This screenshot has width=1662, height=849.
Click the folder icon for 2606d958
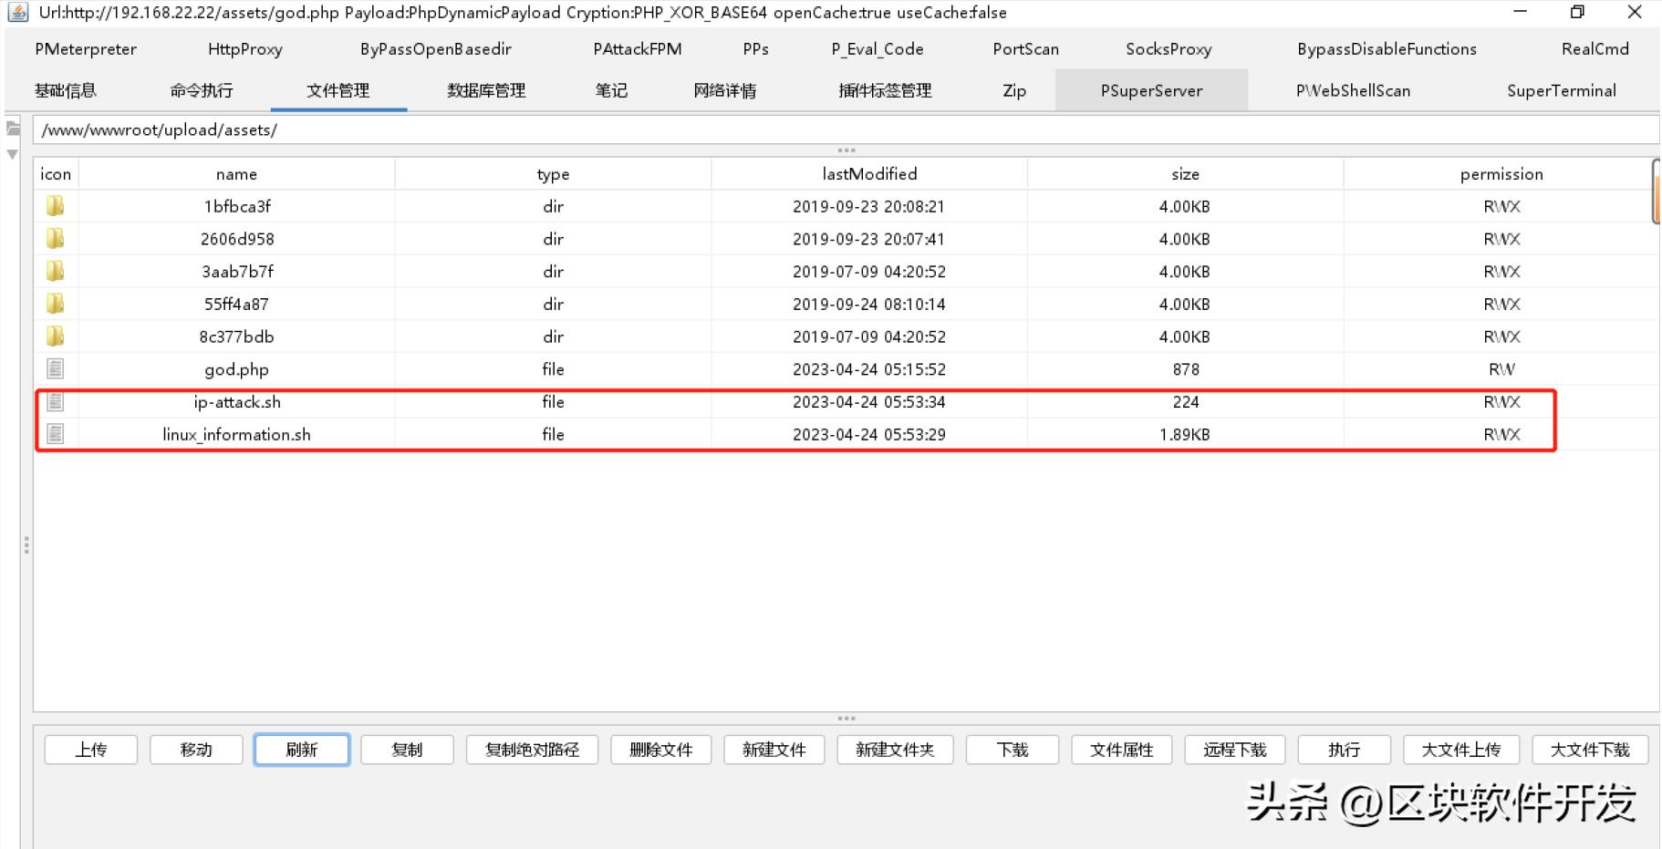click(x=56, y=239)
